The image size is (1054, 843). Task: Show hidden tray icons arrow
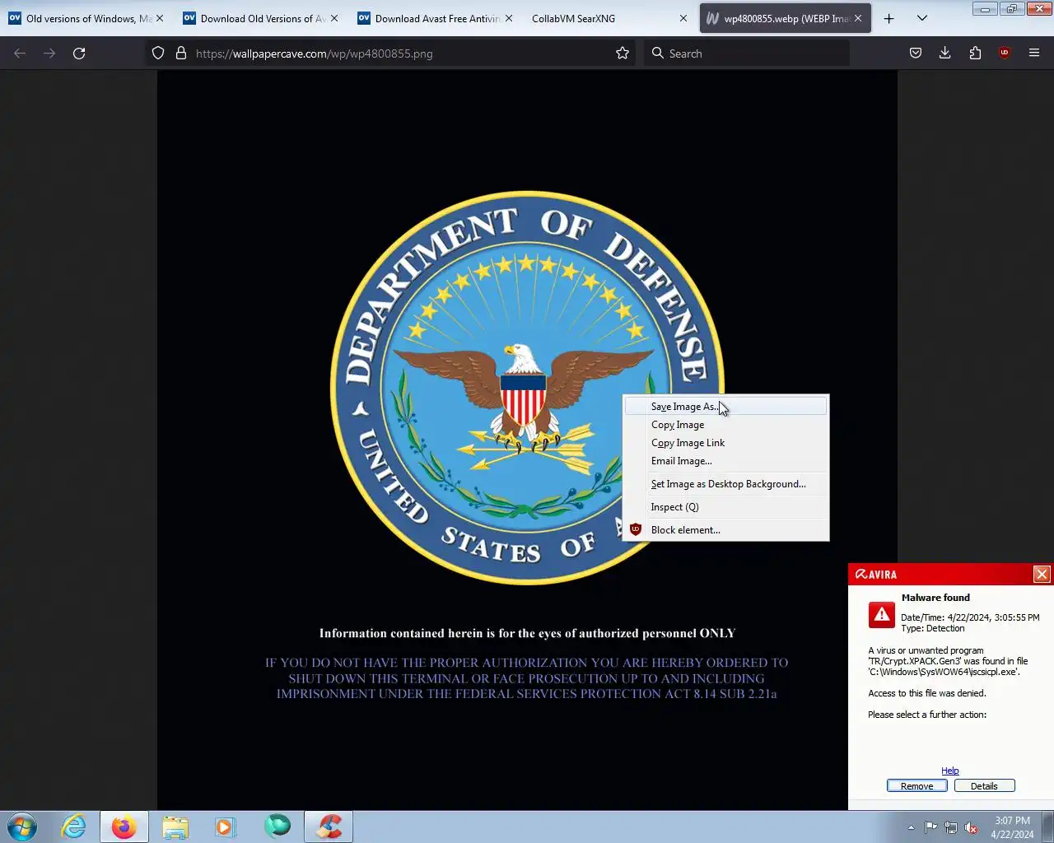[x=911, y=827]
